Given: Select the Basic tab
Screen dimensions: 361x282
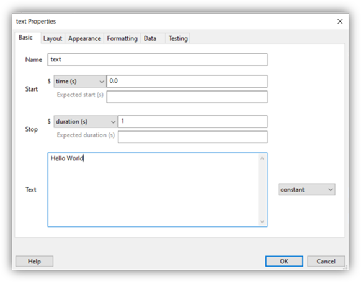Looking at the screenshot, I should point(25,37).
